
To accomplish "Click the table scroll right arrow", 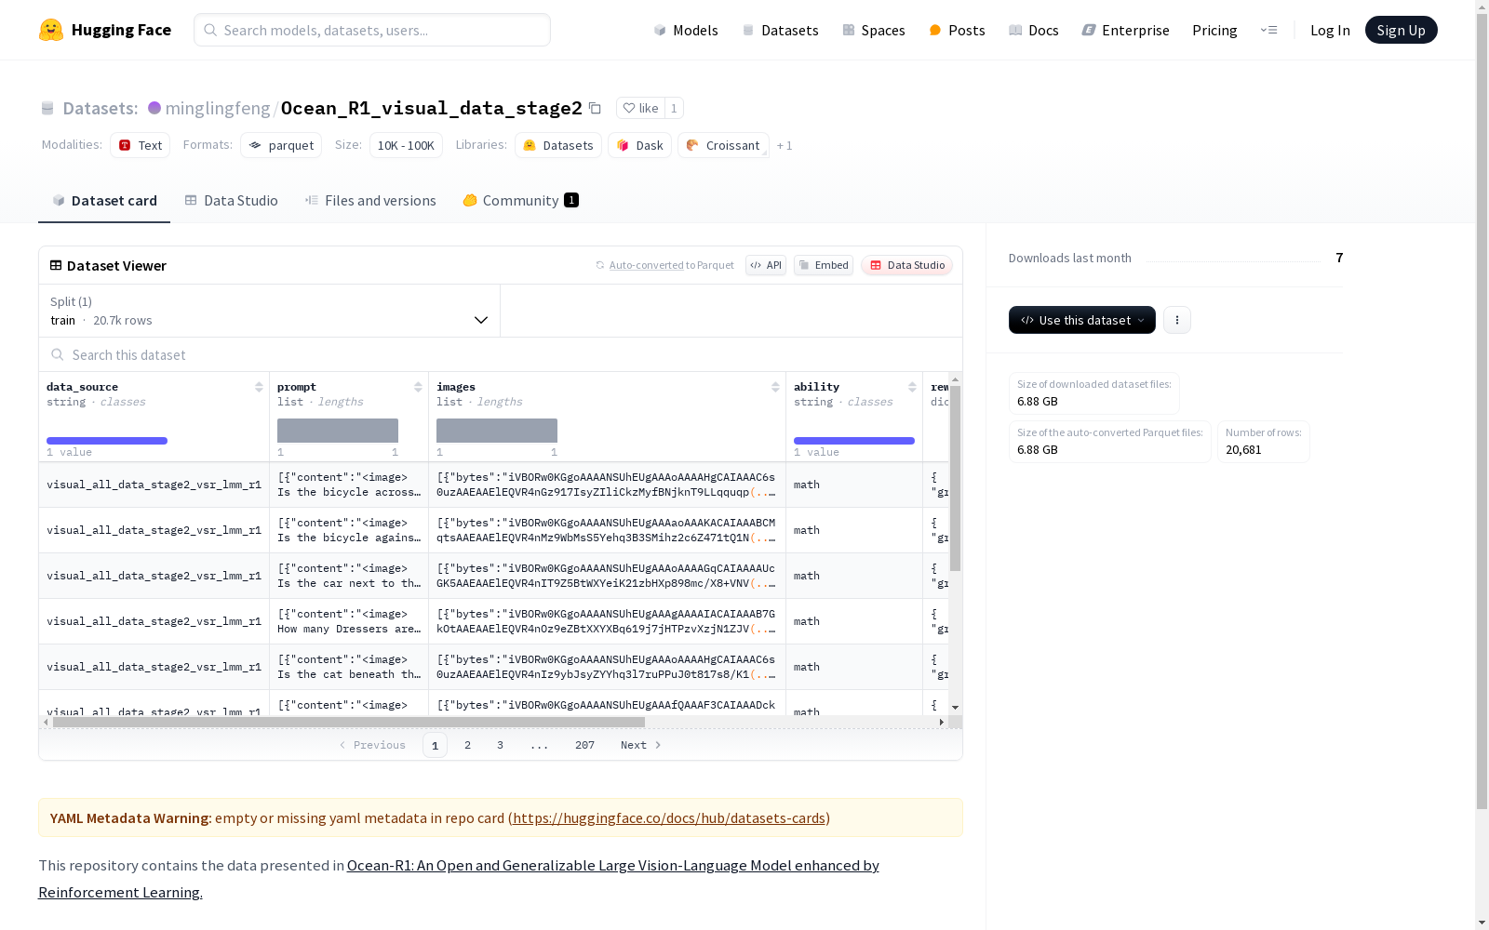I will tap(942, 722).
